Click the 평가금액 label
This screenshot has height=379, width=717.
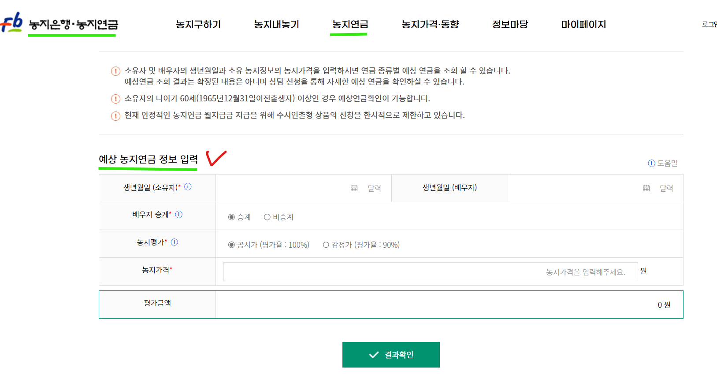click(157, 303)
